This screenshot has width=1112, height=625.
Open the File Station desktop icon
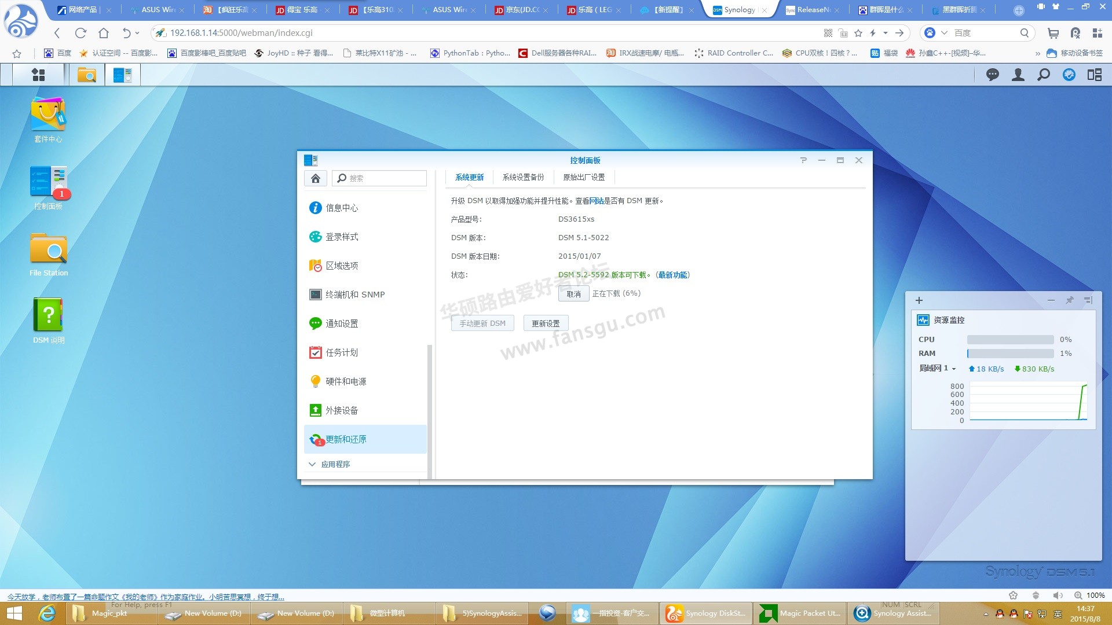pyautogui.click(x=49, y=255)
